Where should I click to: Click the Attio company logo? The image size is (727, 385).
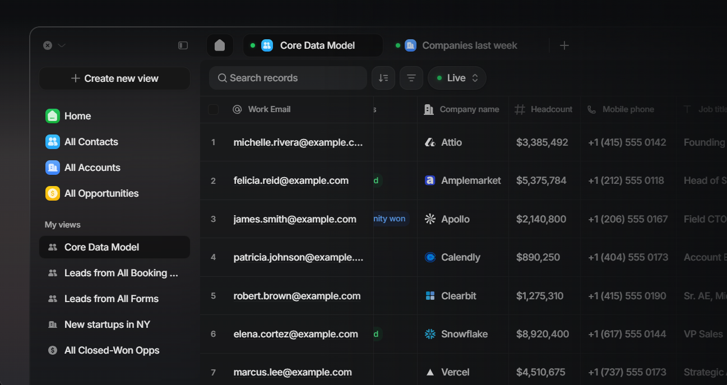pyautogui.click(x=430, y=142)
